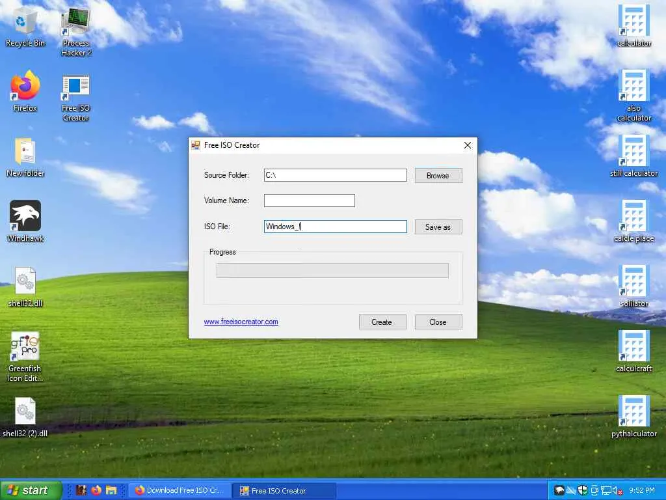The image size is (666, 500).
Task: Select the 'pythalculator' desktop shortcut
Action: pos(633,416)
